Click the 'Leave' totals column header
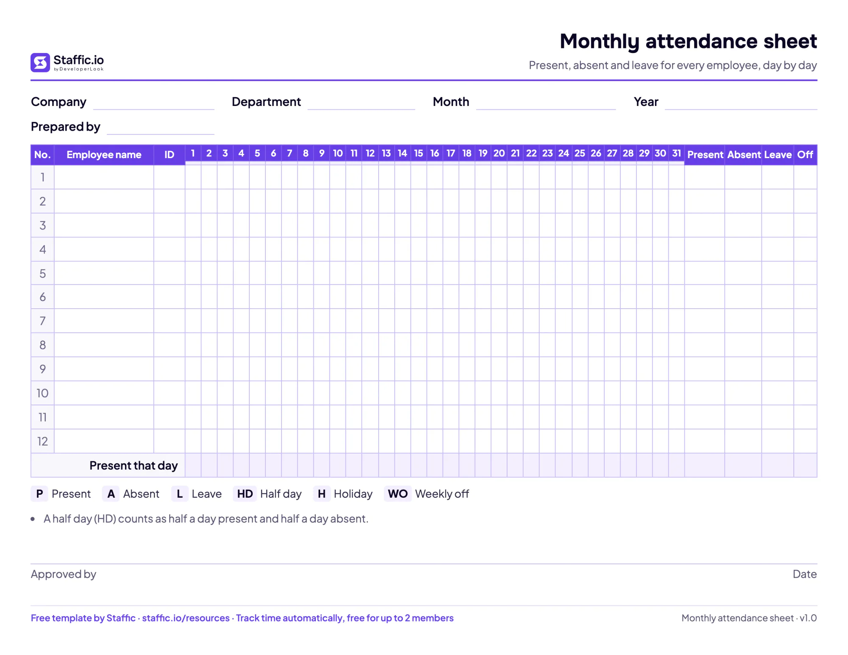This screenshot has height=655, width=848. pos(778,155)
